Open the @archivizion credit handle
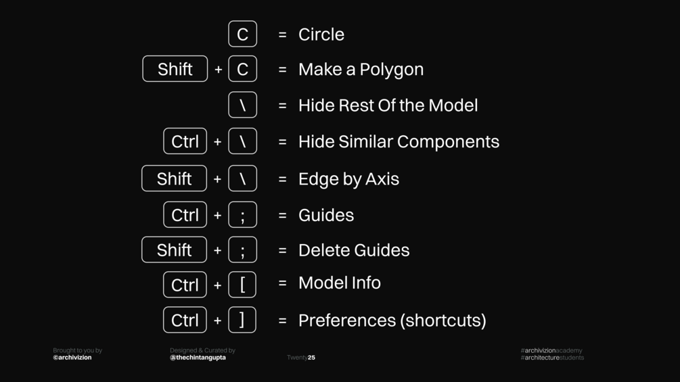The image size is (680, 382). pos(72,358)
